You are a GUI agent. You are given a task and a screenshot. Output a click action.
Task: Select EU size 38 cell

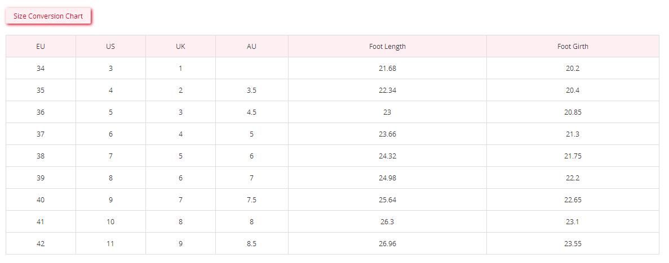pyautogui.click(x=41, y=156)
